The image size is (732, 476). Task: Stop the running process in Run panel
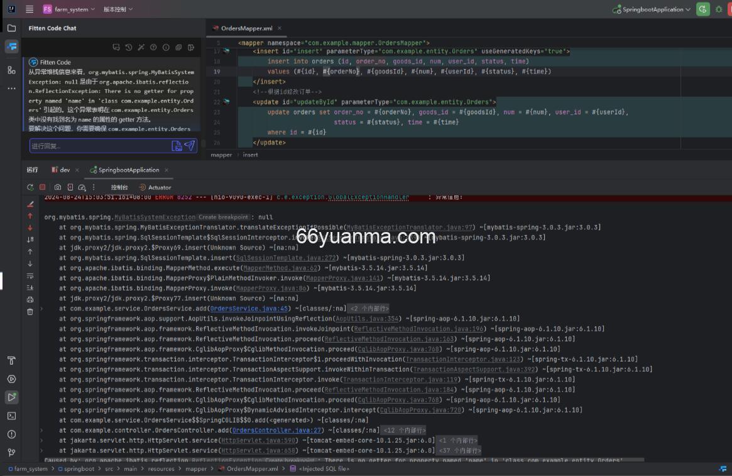point(43,187)
